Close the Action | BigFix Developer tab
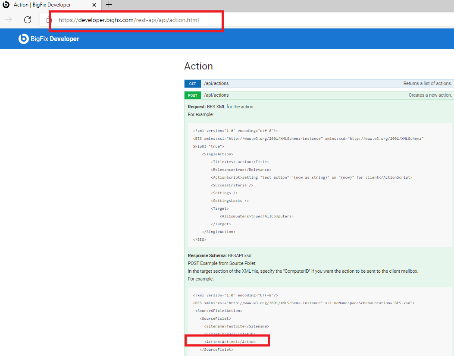Image resolution: width=454 pixels, height=356 pixels. point(94,5)
